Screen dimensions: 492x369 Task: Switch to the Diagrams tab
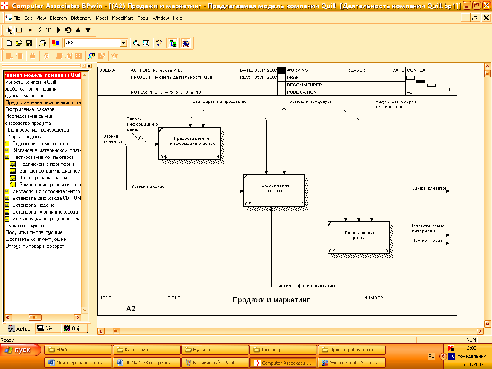48,328
